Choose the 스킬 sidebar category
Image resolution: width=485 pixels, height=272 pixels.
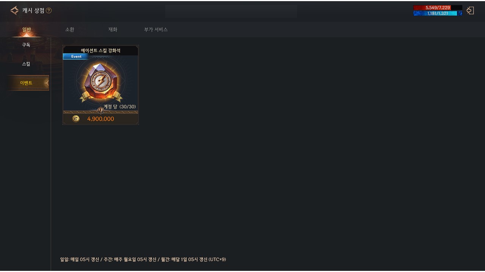coord(26,64)
